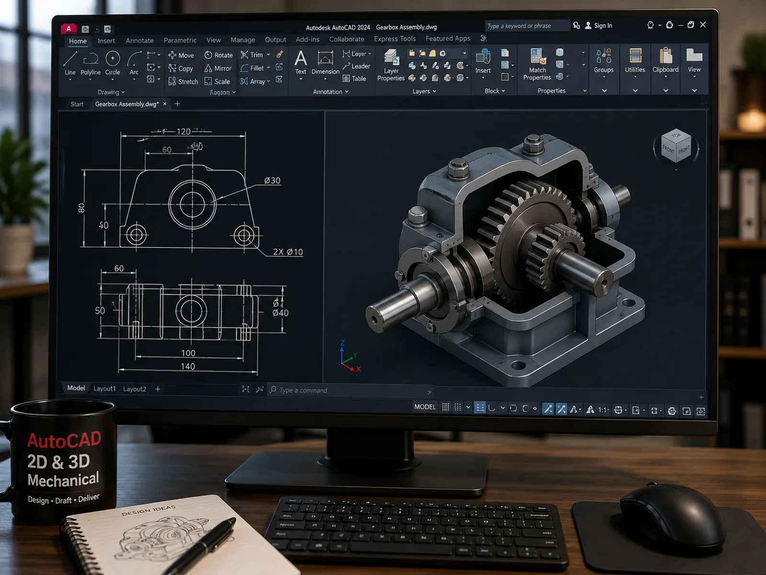Click the Leader annotation tool
The width and height of the screenshot is (766, 575).
356,66
